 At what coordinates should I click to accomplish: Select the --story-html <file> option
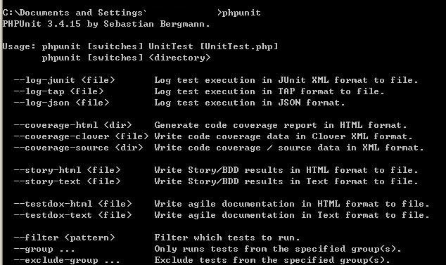click(x=67, y=170)
